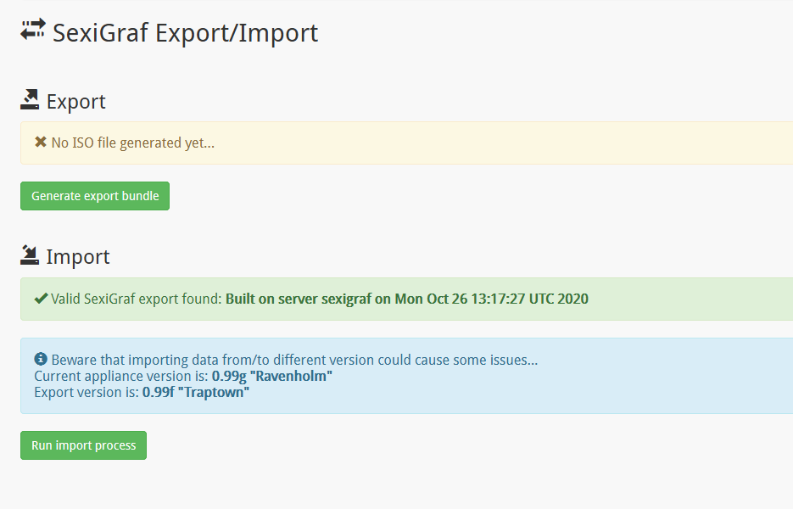This screenshot has height=509, width=793.
Task: Click the Current appliance version label
Action: pos(121,376)
